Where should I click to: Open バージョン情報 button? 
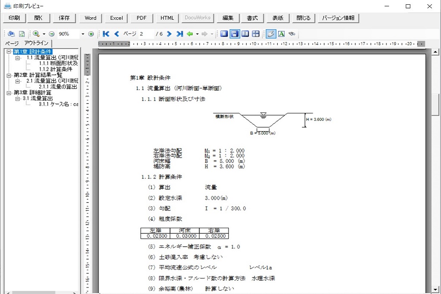coord(339,18)
